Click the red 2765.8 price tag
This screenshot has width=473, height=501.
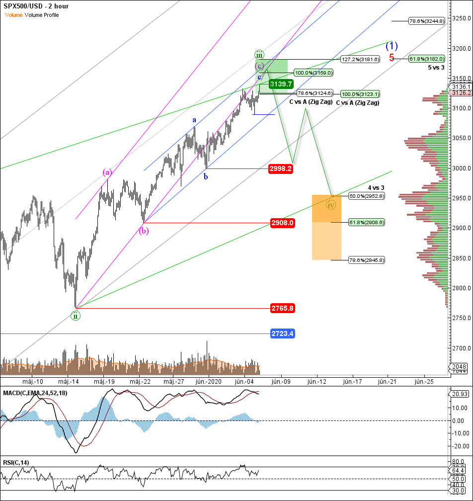click(x=283, y=308)
